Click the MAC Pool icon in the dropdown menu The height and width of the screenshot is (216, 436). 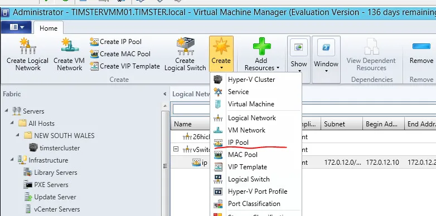point(218,155)
